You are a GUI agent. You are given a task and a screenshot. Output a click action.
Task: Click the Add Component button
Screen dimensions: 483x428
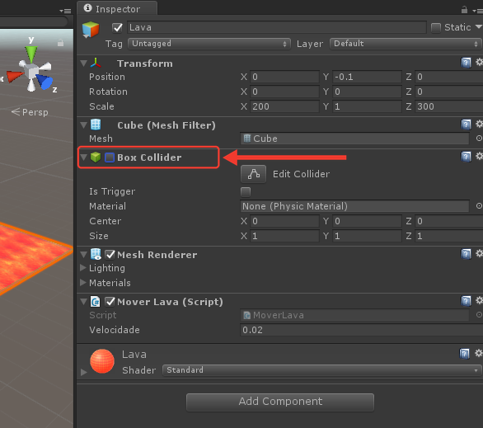point(280,402)
